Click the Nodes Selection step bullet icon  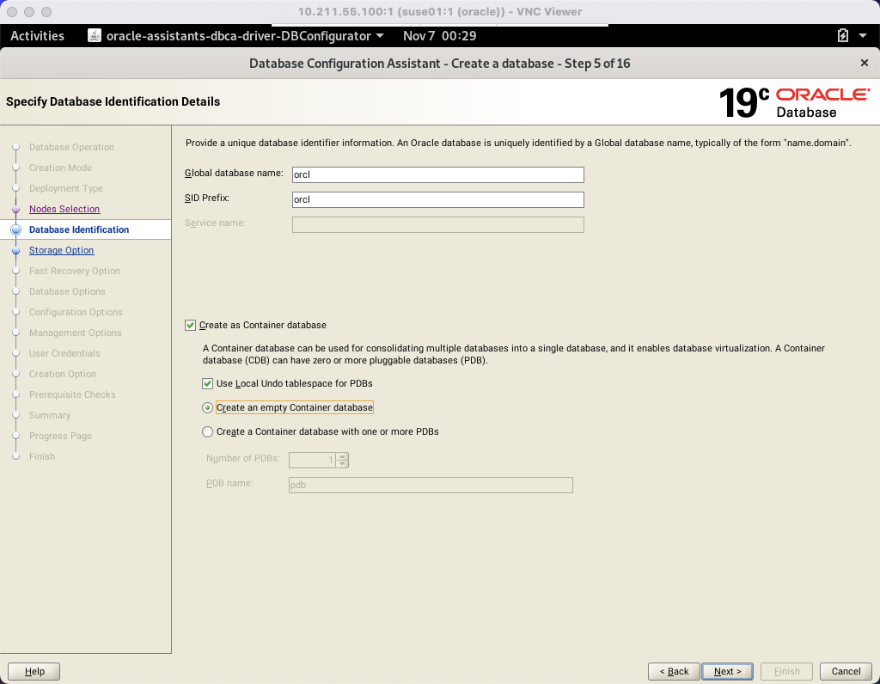pyautogui.click(x=15, y=209)
